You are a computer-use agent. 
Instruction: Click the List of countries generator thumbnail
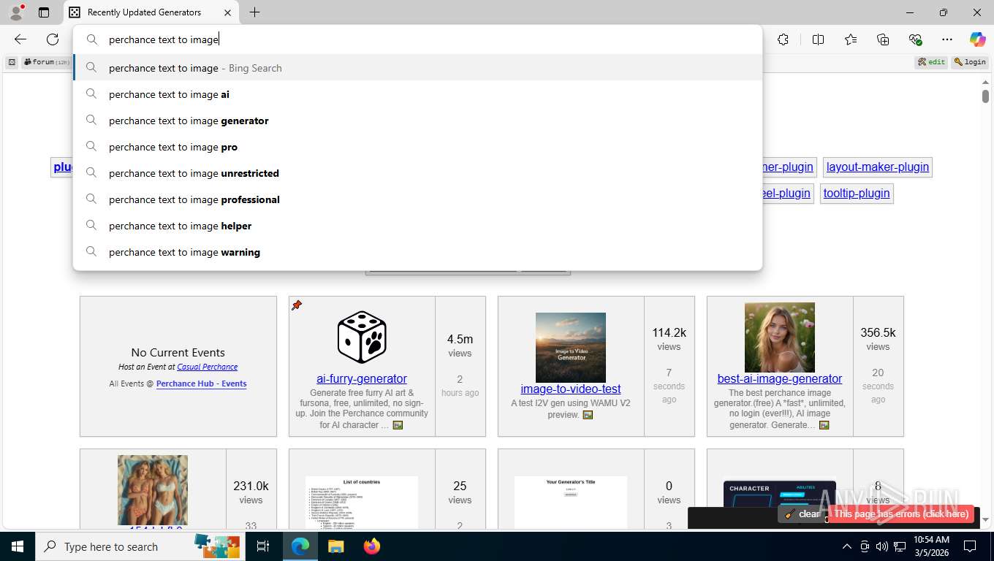(x=362, y=503)
